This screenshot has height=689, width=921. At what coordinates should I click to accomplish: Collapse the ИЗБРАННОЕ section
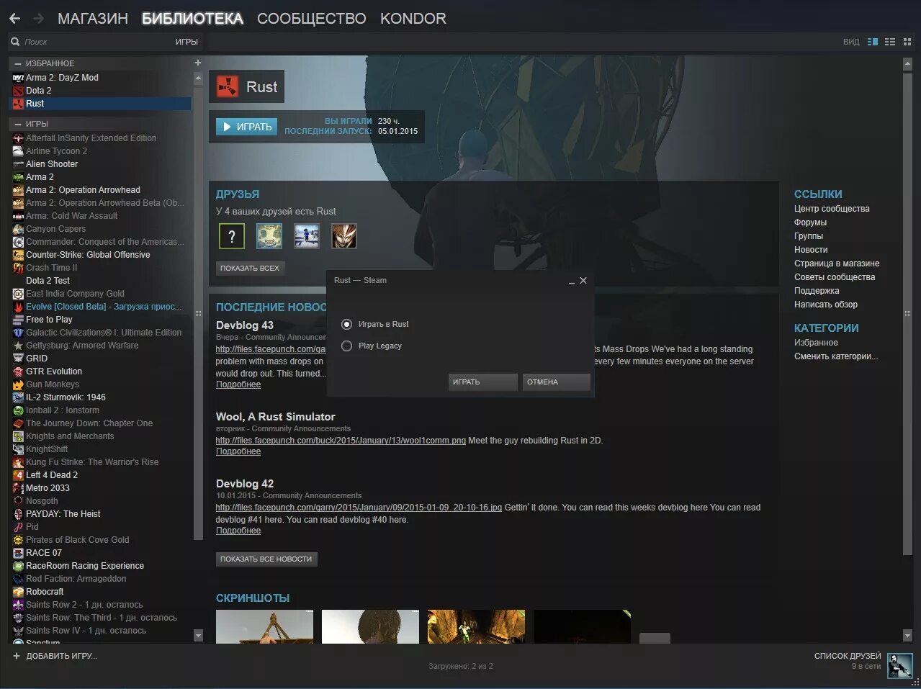pyautogui.click(x=18, y=63)
